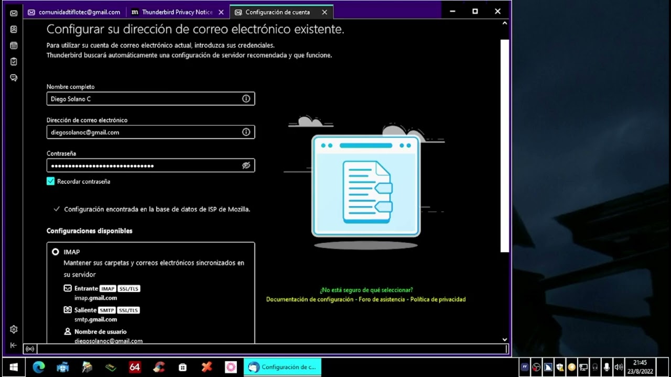The width and height of the screenshot is (671, 377).
Task: Open the Tasks sidebar icon
Action: pyautogui.click(x=14, y=62)
